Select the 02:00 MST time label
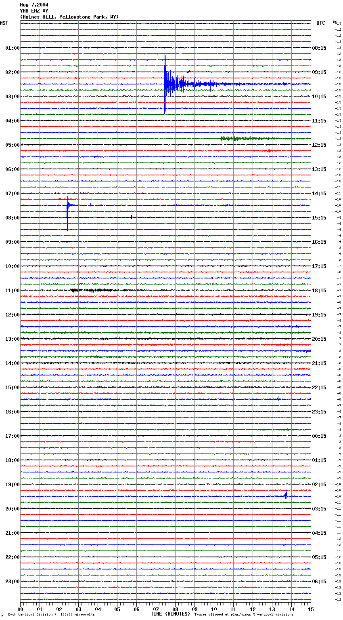 click(x=13, y=72)
